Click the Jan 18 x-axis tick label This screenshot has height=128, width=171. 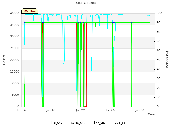point(51,110)
